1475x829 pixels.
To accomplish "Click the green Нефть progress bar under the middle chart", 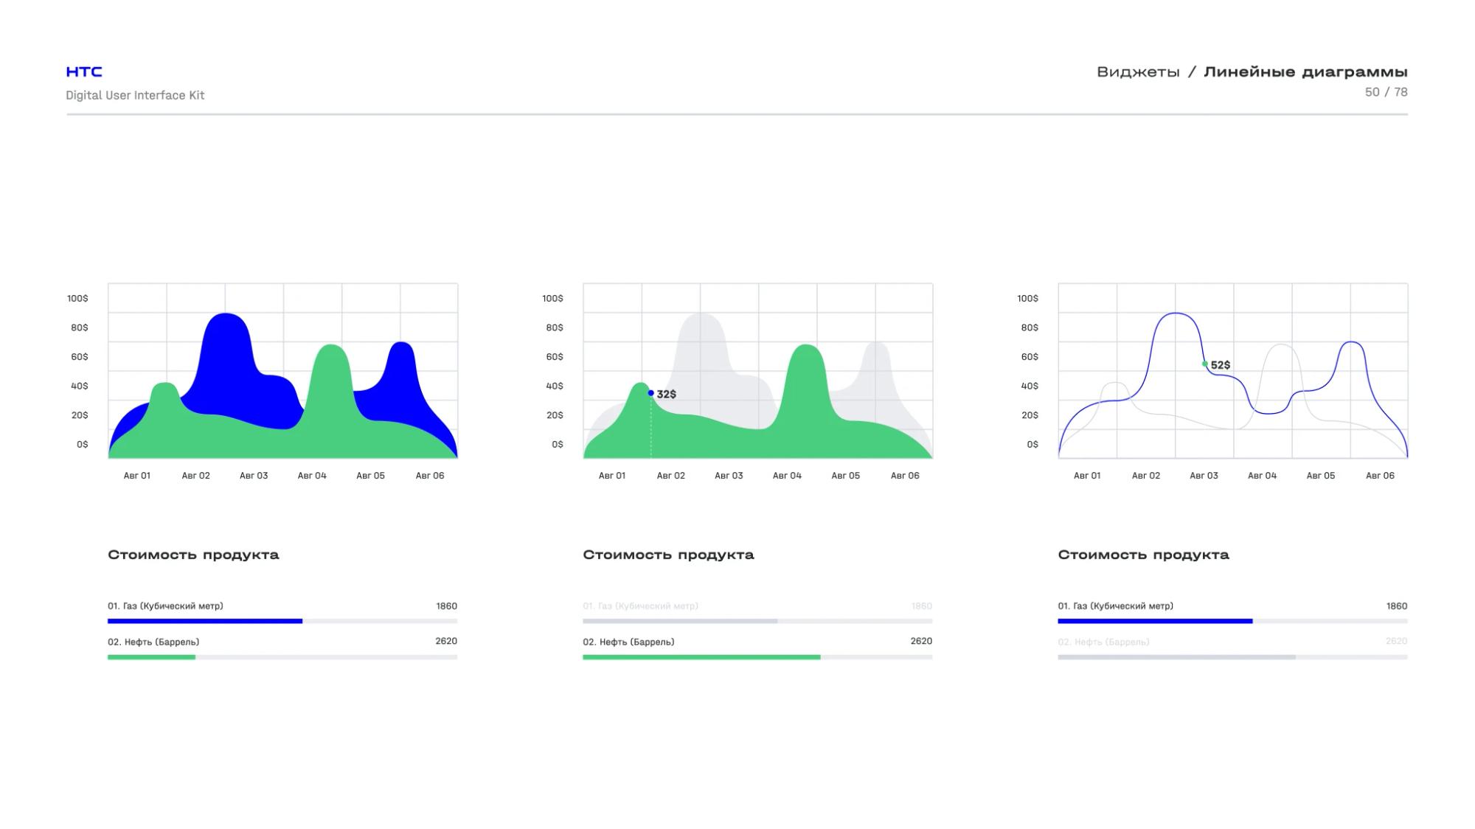I will point(701,657).
